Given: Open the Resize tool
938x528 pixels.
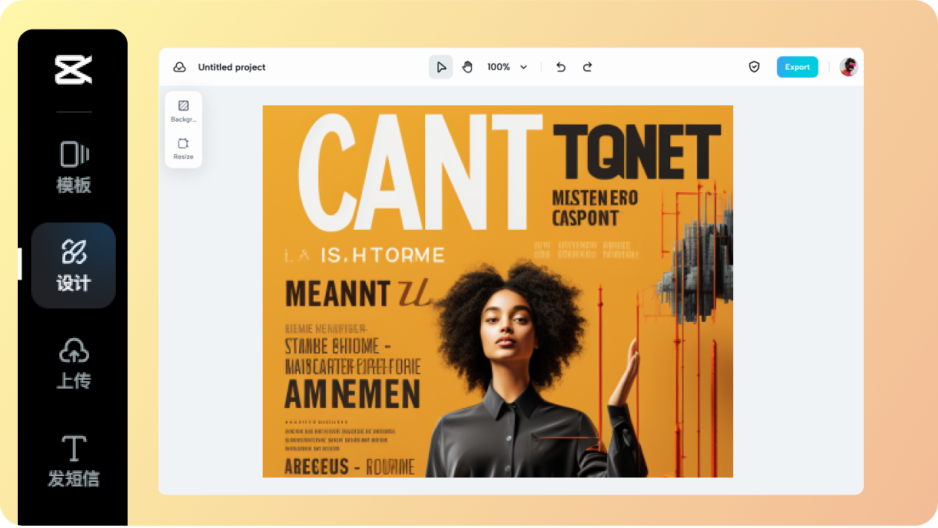Looking at the screenshot, I should [x=183, y=148].
